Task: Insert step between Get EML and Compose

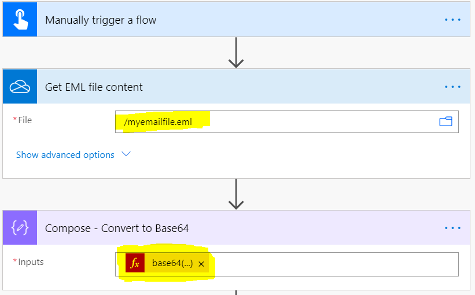Action: pos(235,194)
